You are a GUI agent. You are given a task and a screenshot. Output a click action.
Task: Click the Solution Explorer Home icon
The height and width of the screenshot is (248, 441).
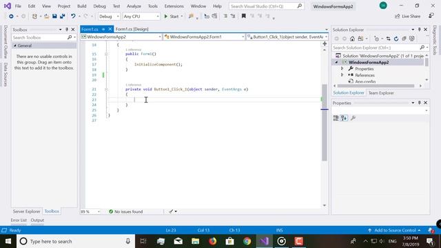[352, 39]
